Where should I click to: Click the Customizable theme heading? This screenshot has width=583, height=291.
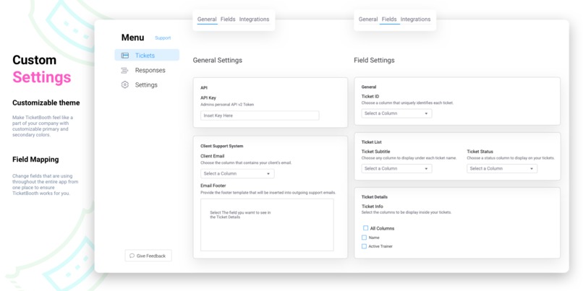pos(46,103)
